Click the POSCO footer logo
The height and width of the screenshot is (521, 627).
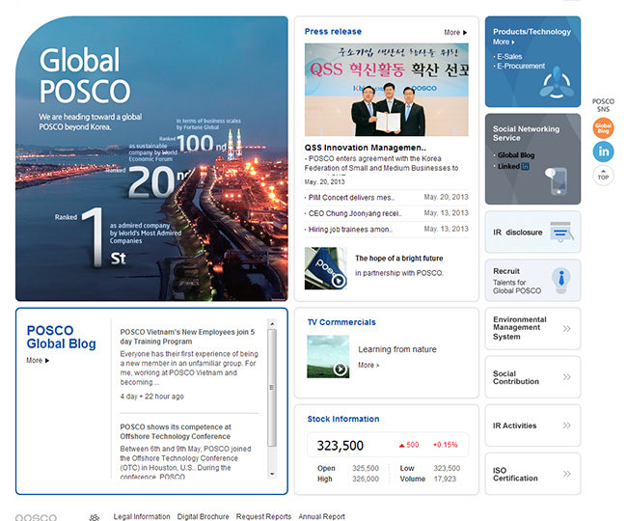36,517
